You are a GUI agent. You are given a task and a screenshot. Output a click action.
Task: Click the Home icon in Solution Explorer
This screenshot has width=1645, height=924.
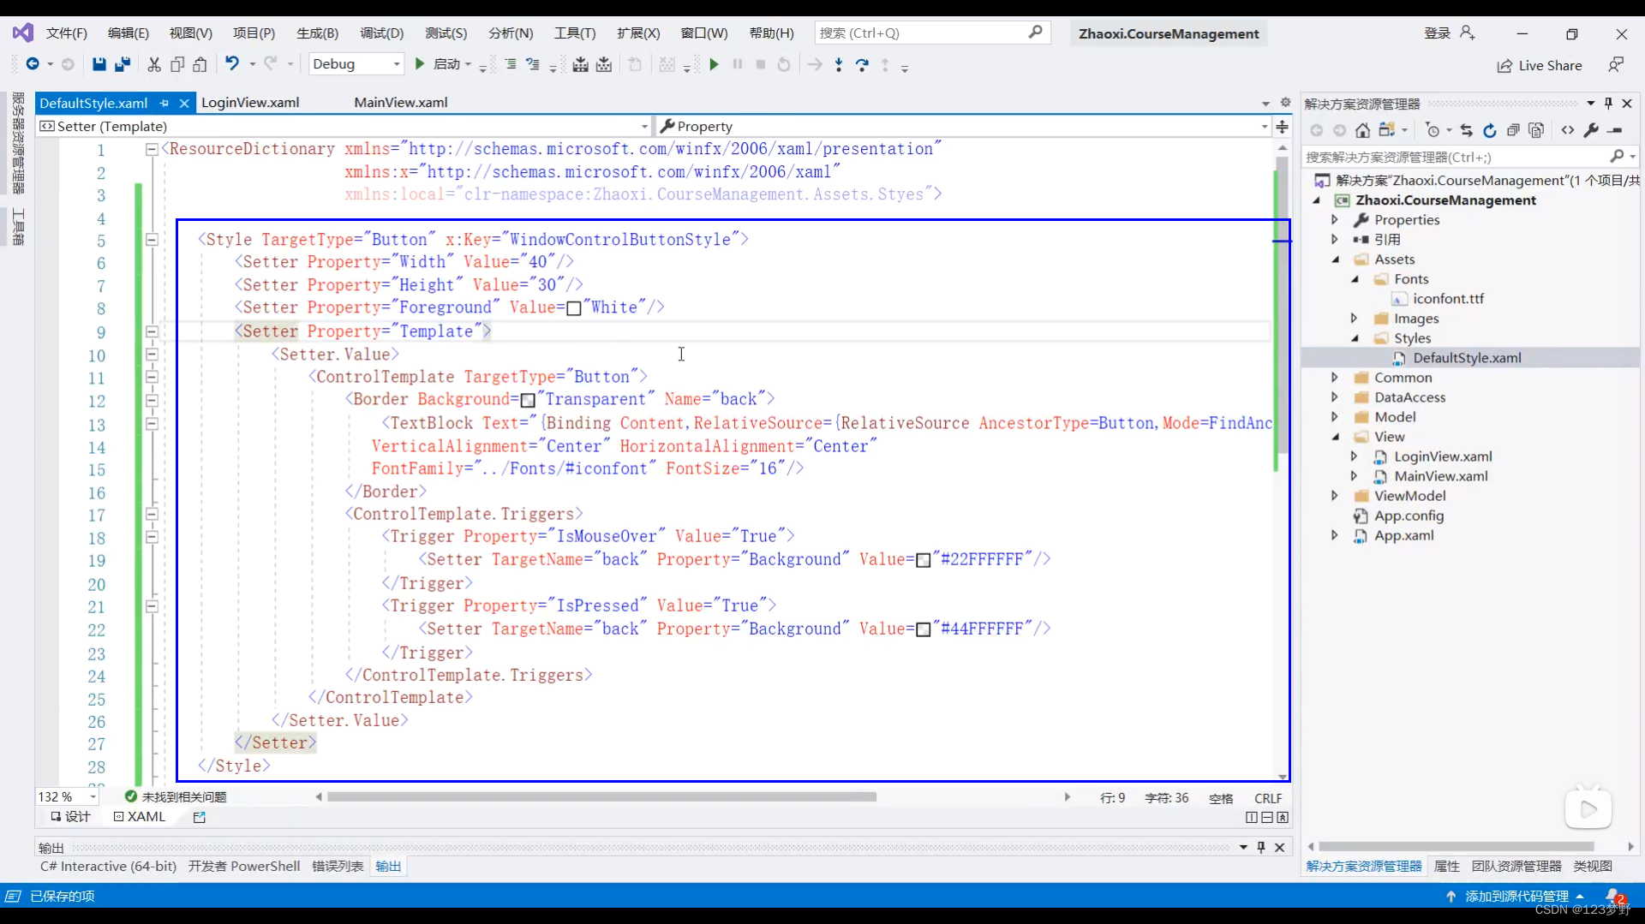[1362, 130]
